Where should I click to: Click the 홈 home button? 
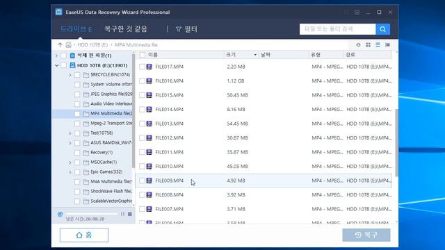click(x=84, y=235)
